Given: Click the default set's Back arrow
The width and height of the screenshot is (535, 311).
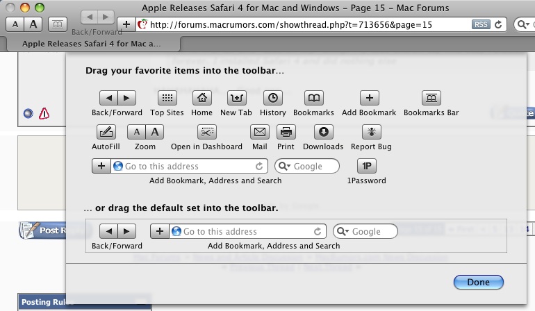Looking at the screenshot, I should coord(108,232).
